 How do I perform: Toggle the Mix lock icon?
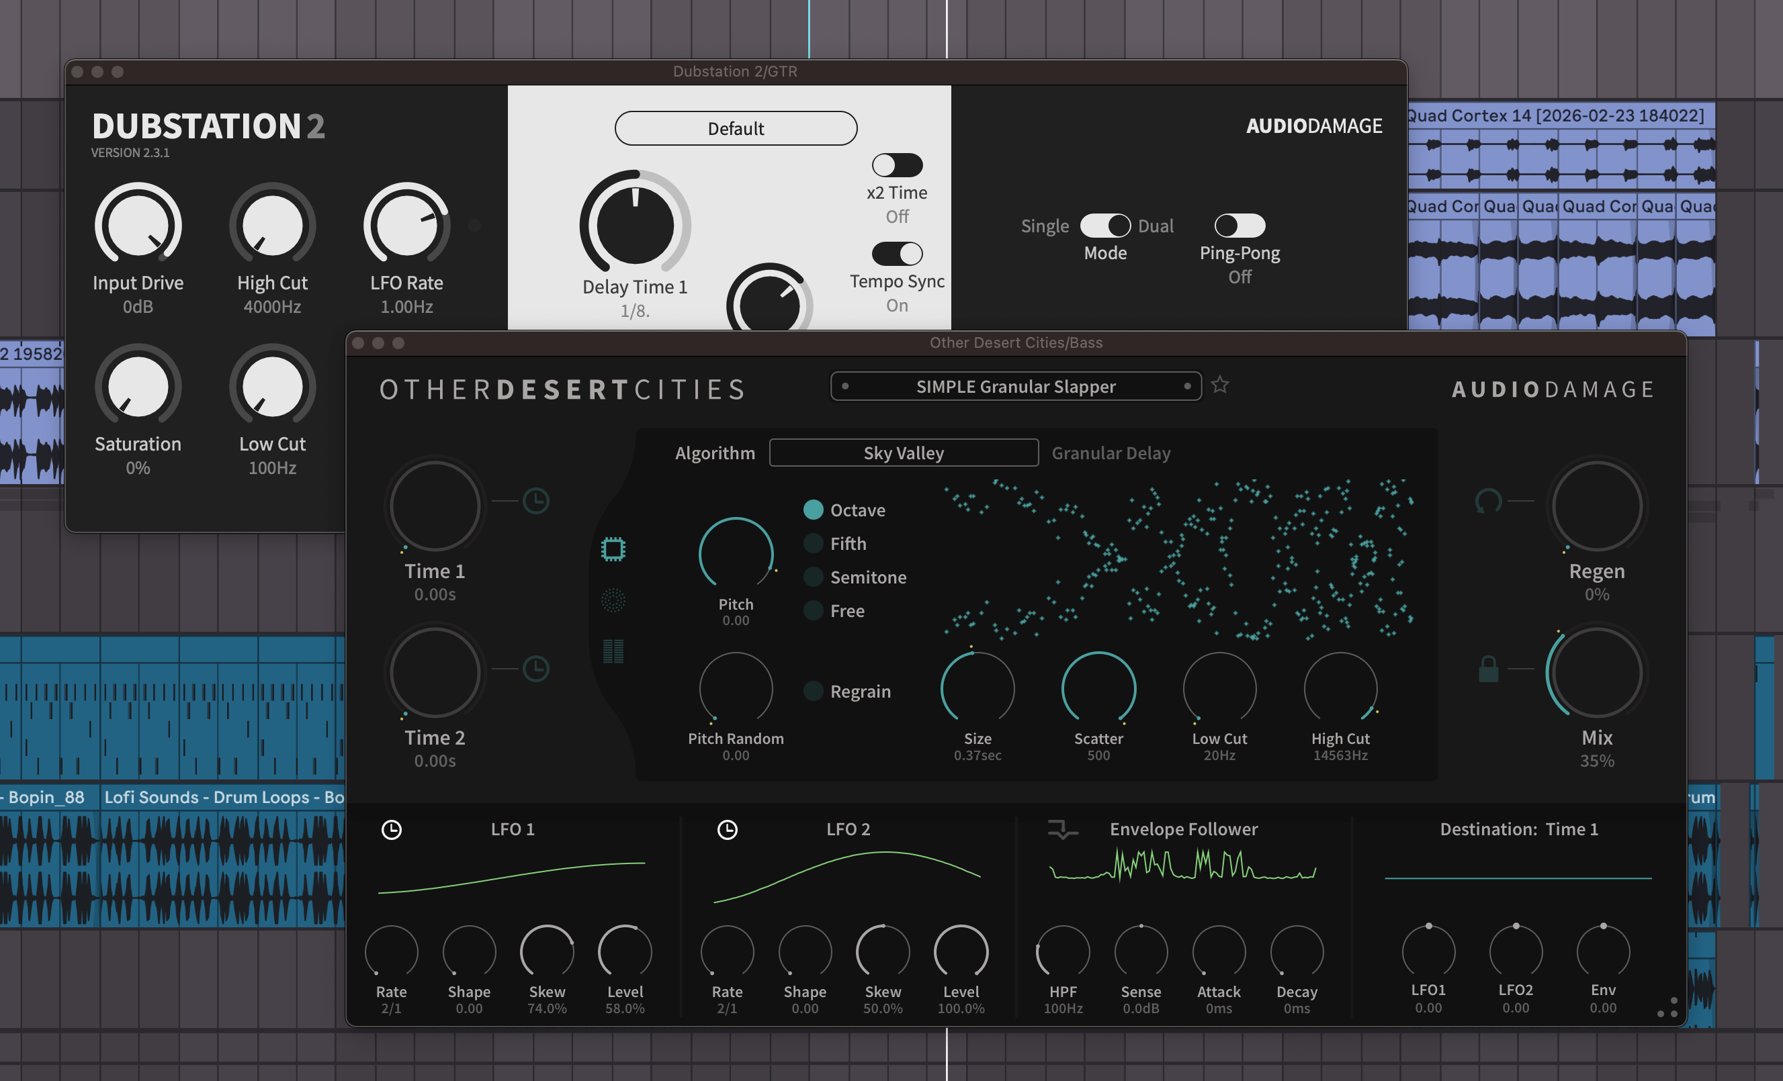tap(1489, 668)
